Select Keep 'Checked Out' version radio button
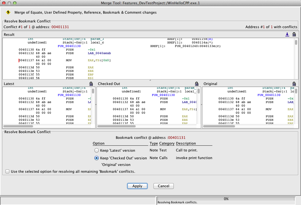Viewport: 301px width, 205px height. tap(96, 158)
